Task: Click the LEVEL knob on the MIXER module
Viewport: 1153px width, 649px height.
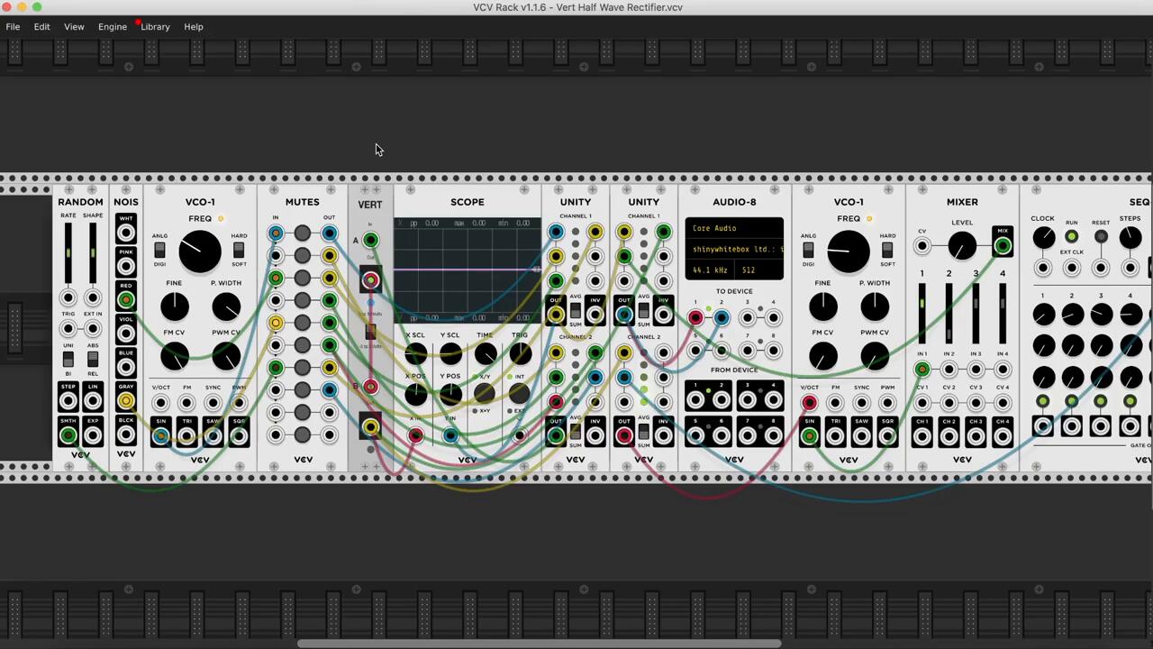Action: click(x=961, y=245)
